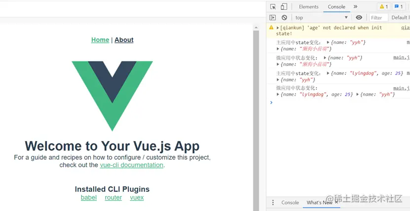Expand the 懒狗小前端 object under first 主应用 log
Screen dimensions: 410x211
[x=278, y=49]
